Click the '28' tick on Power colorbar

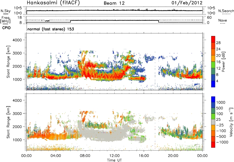218,43
